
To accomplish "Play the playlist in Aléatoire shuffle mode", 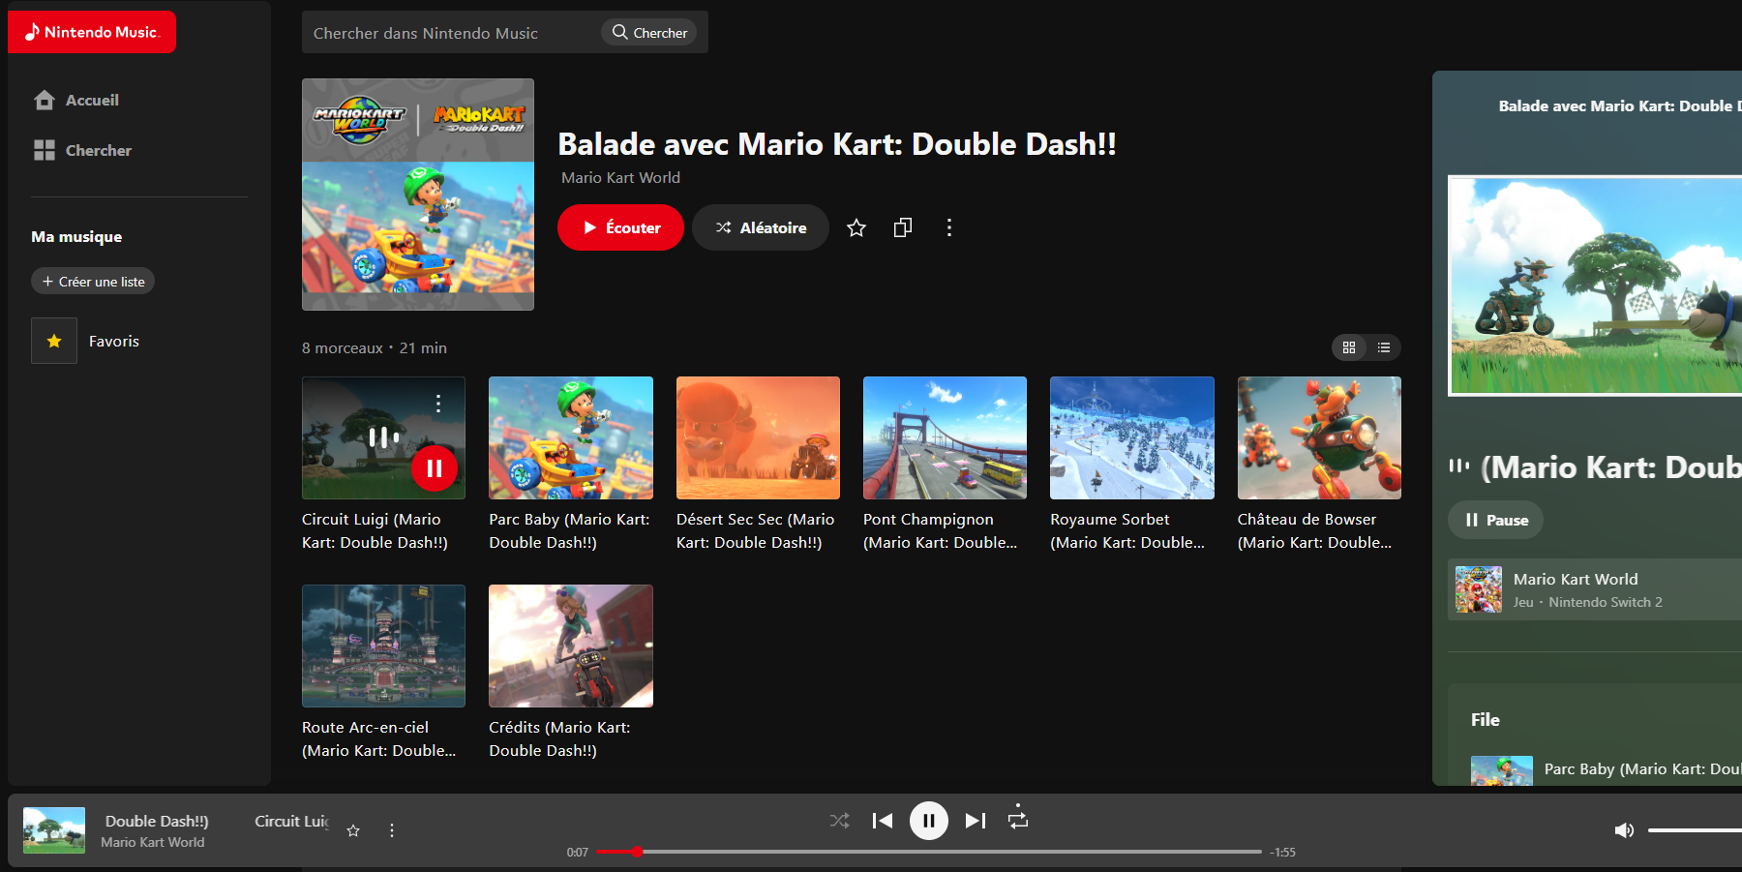I will point(761,227).
